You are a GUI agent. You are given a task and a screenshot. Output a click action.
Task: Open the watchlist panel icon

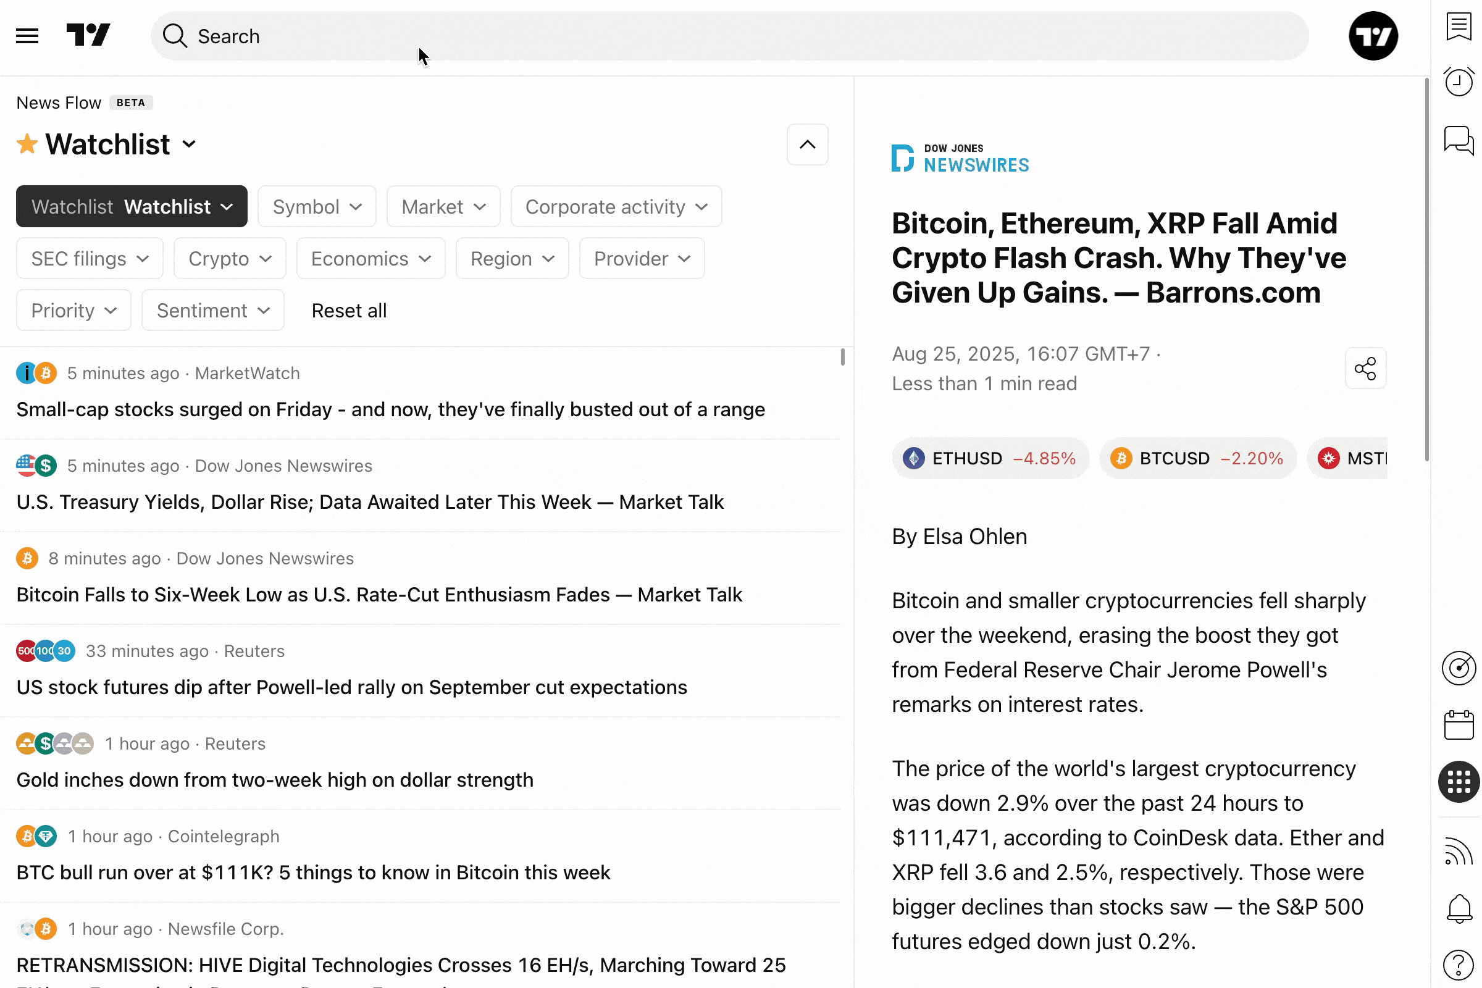(x=1459, y=27)
